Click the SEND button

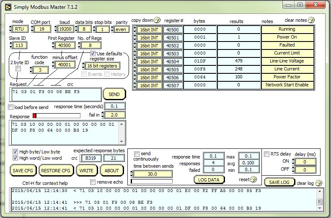pyautogui.click(x=114, y=94)
